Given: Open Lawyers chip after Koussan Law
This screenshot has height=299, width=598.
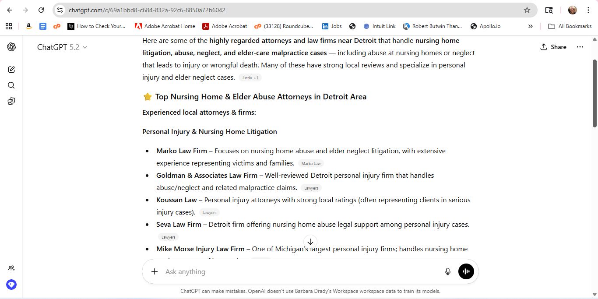Looking at the screenshot, I should pyautogui.click(x=209, y=212).
